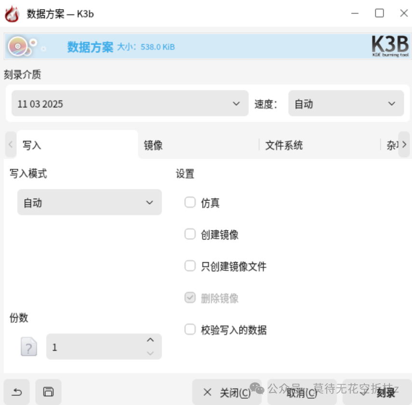Switch to the 镜像 tab
The width and height of the screenshot is (412, 405).
point(199,145)
